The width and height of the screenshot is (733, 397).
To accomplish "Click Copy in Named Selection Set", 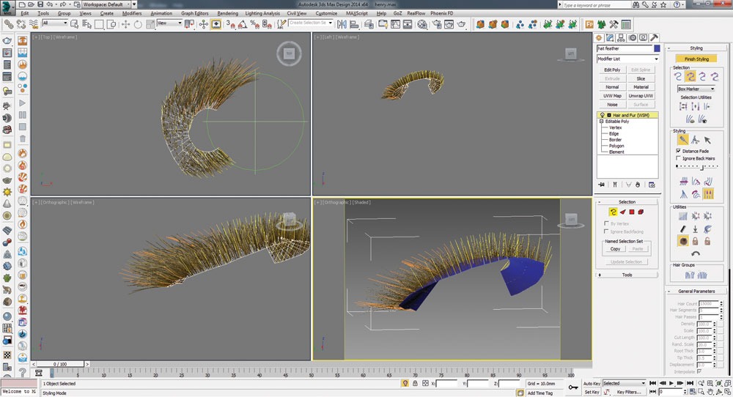I will (615, 249).
